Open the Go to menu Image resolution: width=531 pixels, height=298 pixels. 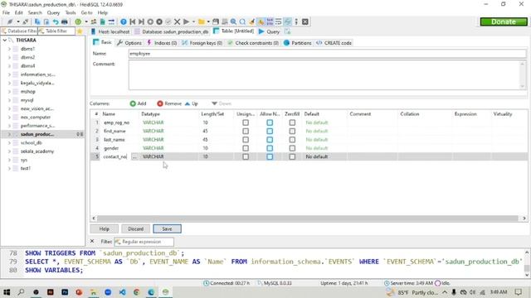(x=86, y=12)
